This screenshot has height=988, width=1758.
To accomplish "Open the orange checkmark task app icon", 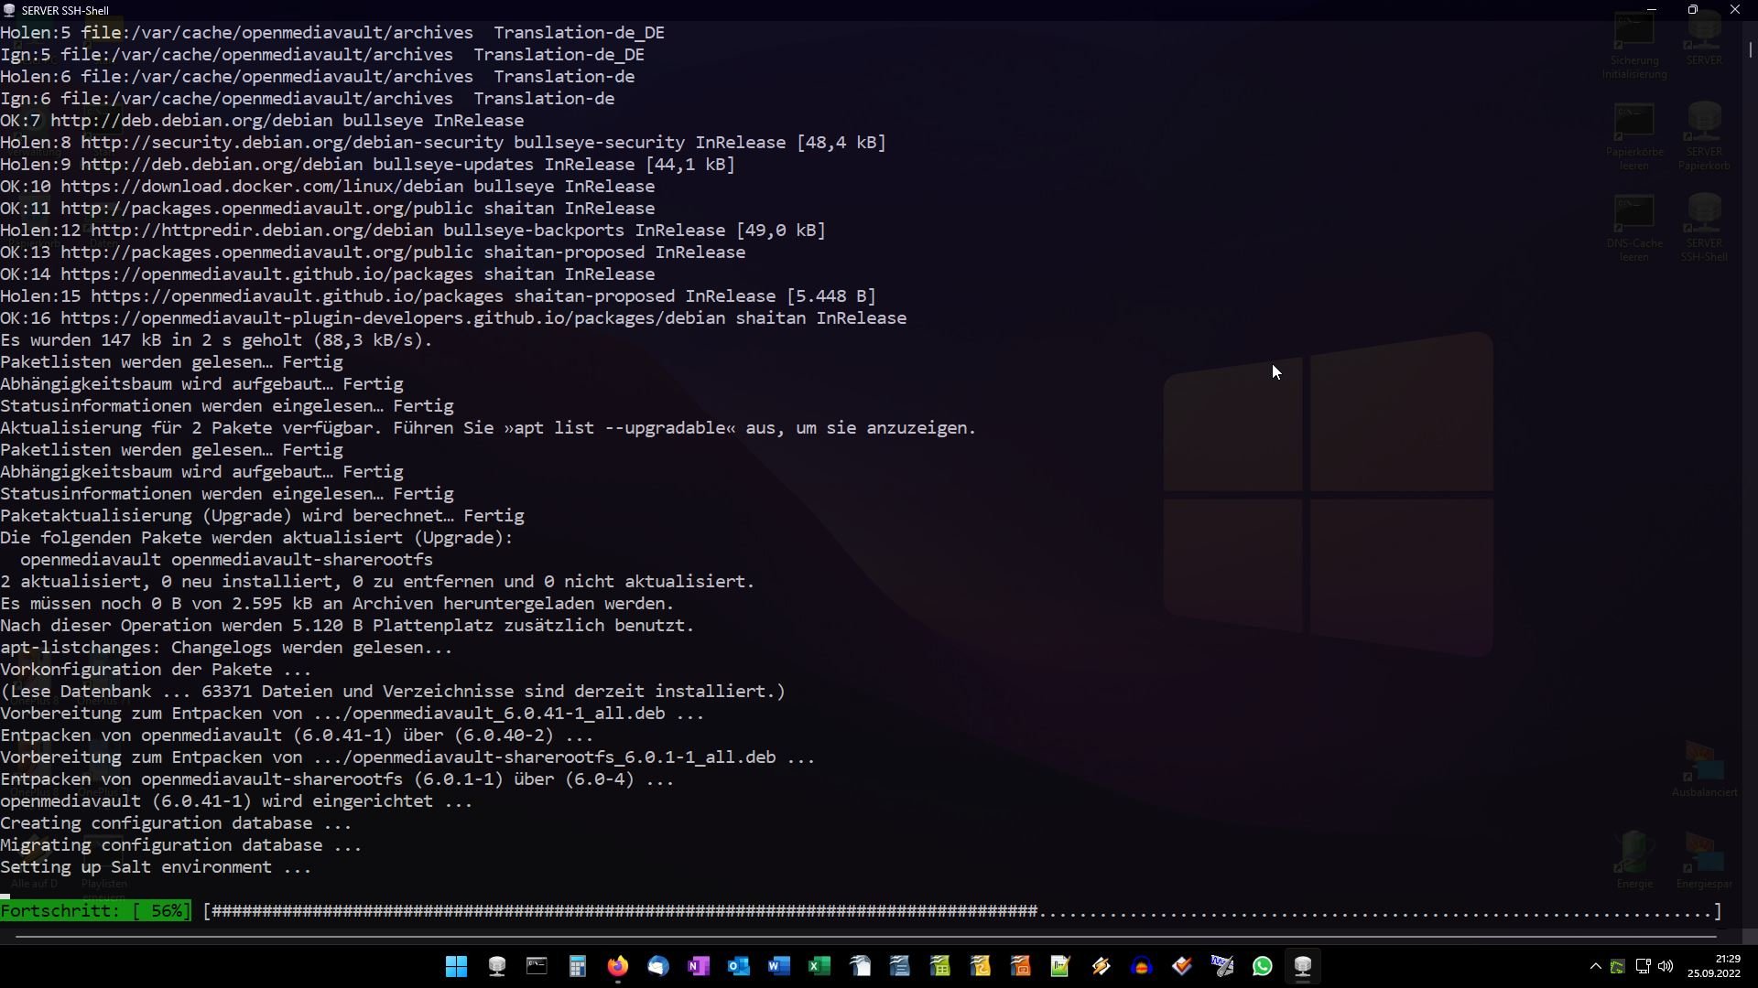I will pos(1182,966).
